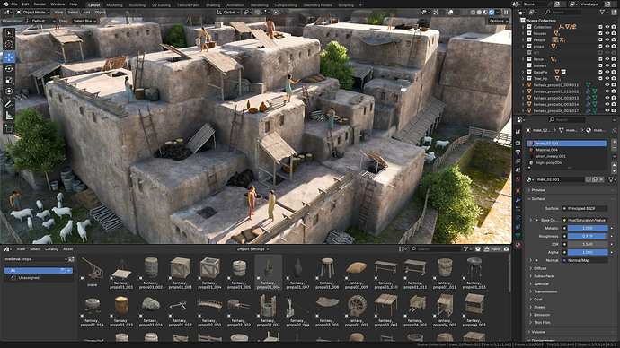Click Principled BSDF surface shader button
The height and width of the screenshot is (348, 620).
[x=585, y=208]
